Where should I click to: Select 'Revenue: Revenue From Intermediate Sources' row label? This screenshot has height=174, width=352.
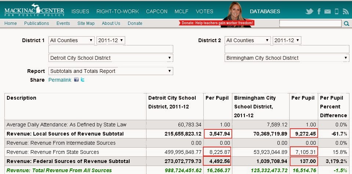click(61, 143)
